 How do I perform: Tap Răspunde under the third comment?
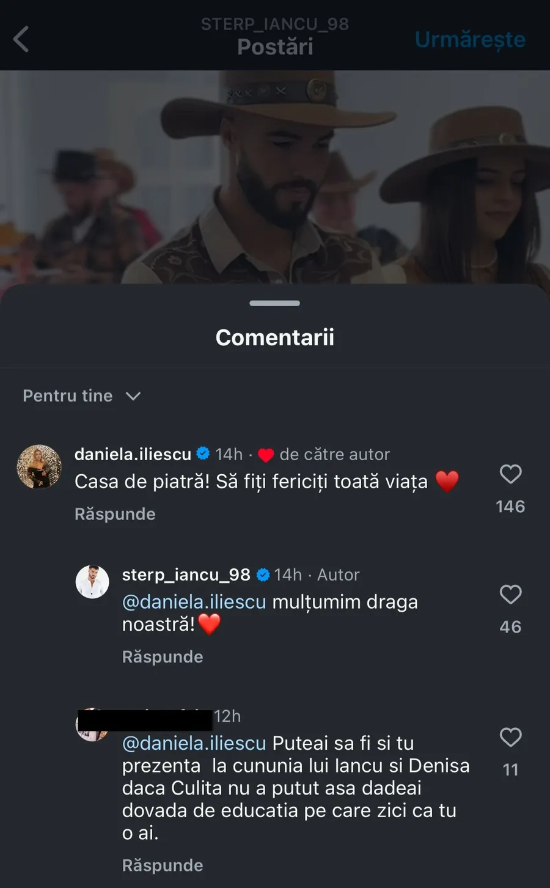tap(163, 865)
